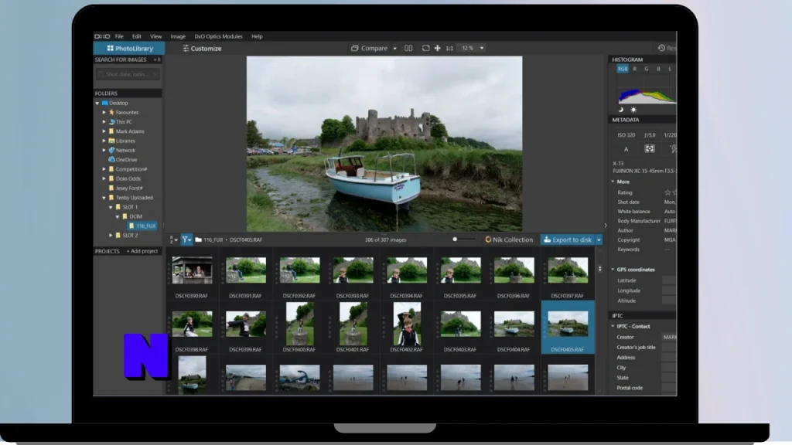Collapse the IPTC - Contact section

613,327
